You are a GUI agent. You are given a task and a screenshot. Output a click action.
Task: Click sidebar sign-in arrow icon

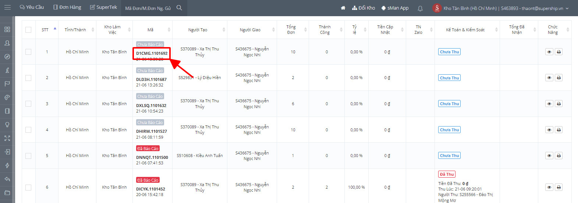[x=7, y=152]
